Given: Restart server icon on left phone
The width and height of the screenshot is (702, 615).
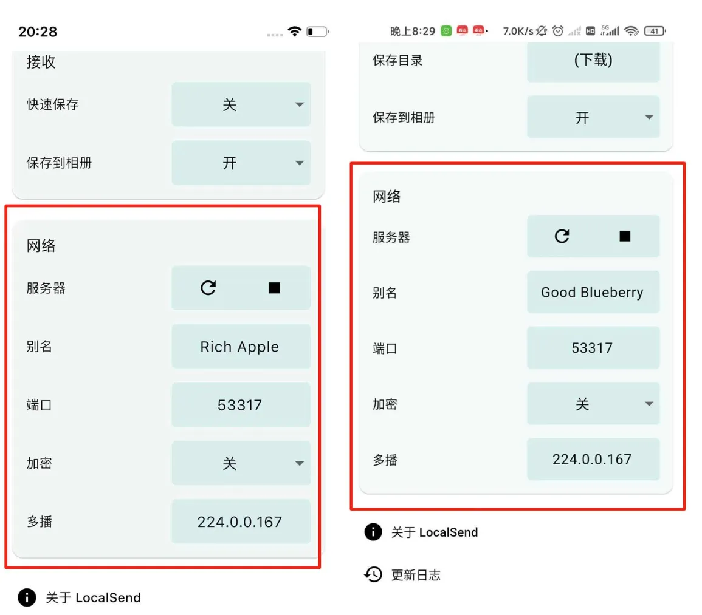Looking at the screenshot, I should point(208,288).
